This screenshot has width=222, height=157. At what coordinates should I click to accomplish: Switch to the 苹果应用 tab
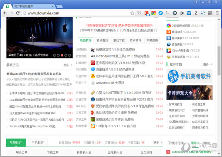(152, 40)
